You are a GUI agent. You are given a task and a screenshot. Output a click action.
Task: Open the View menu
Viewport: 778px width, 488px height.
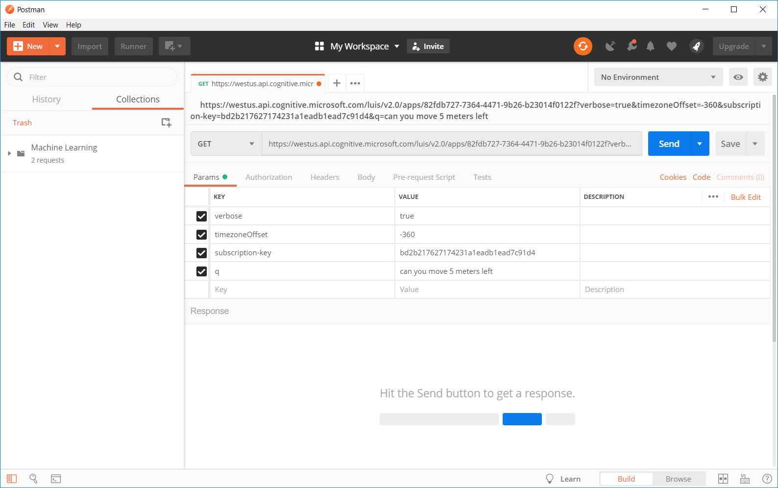[x=50, y=25]
